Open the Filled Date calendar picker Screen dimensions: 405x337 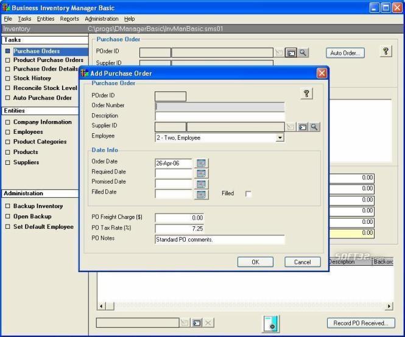201,195
